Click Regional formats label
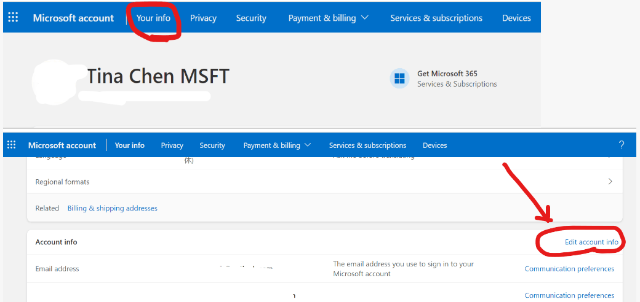Viewport: 640px width, 302px height. click(x=62, y=182)
